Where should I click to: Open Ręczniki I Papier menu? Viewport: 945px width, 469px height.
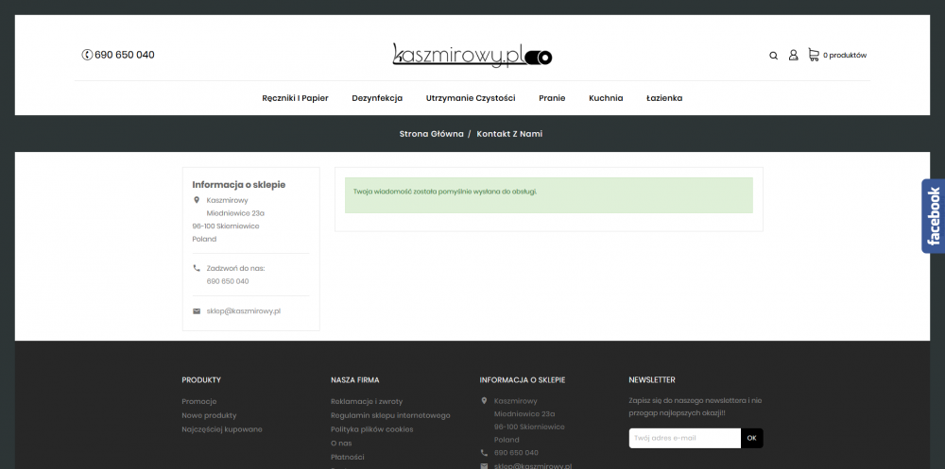coord(295,98)
